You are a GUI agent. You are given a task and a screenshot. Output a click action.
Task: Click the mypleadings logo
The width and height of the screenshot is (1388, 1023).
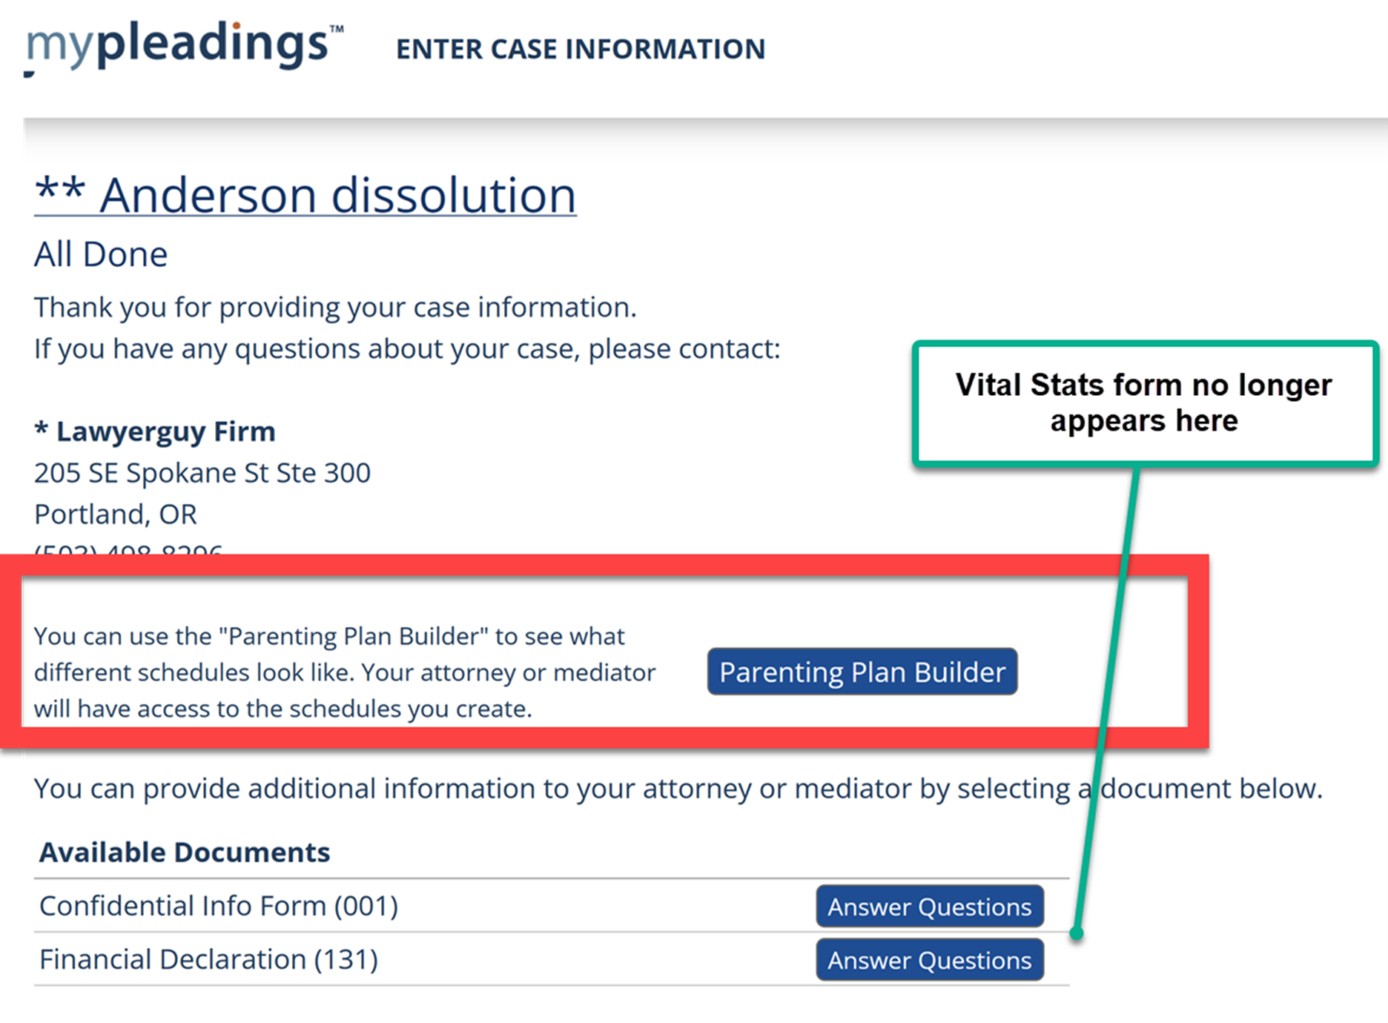pos(184,44)
